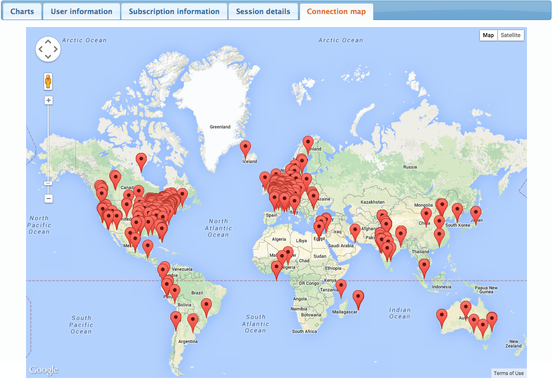Viewport: 552px width, 382px height.
Task: Click the Kazakhstan map label
Action: (373, 202)
